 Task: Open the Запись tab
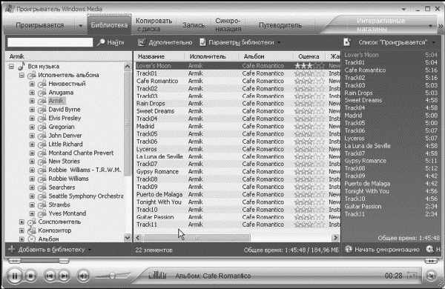point(194,25)
